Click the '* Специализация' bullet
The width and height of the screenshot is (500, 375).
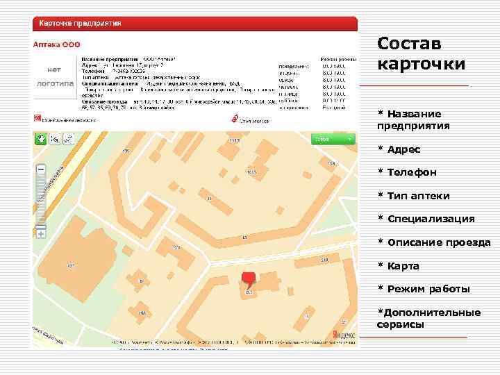426,219
